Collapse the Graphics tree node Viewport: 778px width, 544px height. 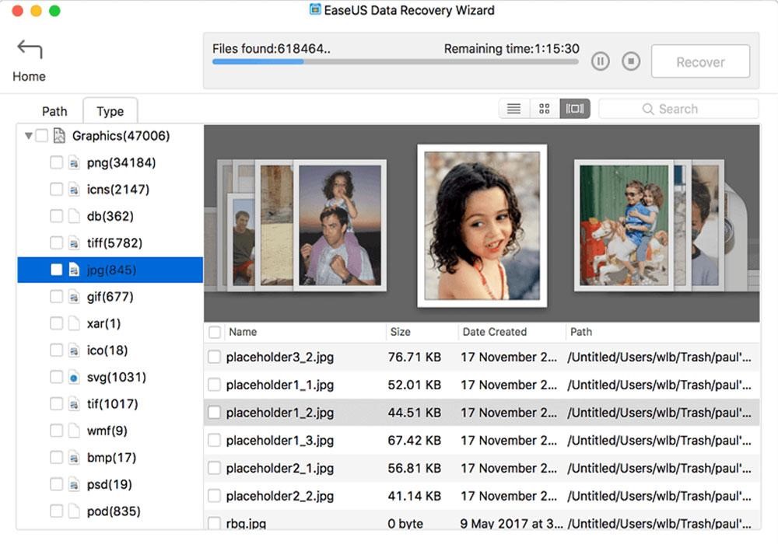[x=28, y=136]
